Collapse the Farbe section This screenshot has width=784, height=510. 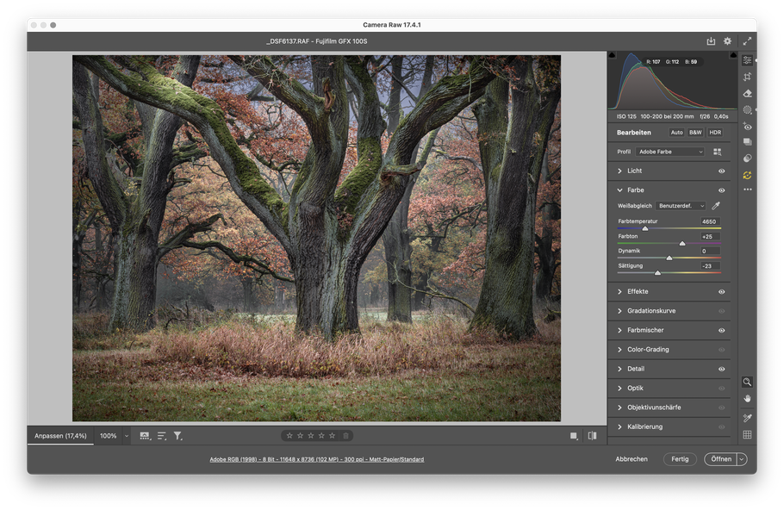coord(619,190)
